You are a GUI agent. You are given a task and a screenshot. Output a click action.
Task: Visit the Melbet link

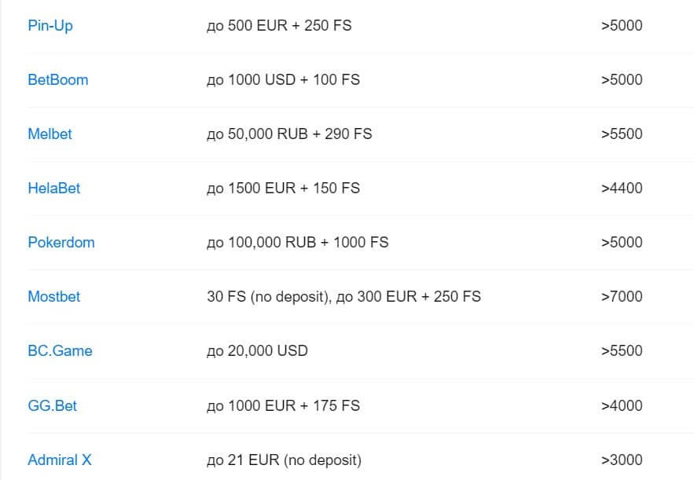[50, 134]
